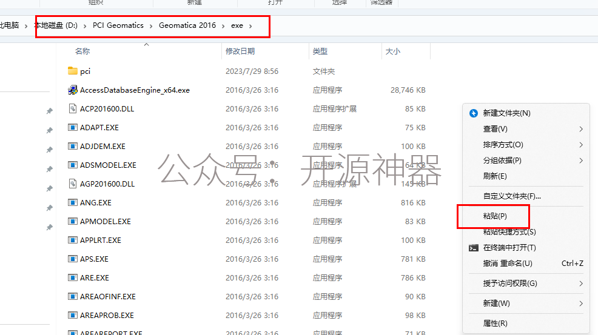The height and width of the screenshot is (335, 598).
Task: Open chevron after exe breadcrumb
Action: point(250,26)
